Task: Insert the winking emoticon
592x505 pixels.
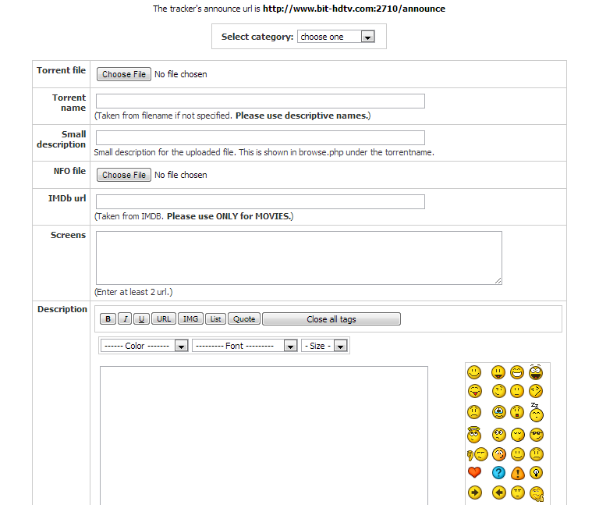Action: pyautogui.click(x=498, y=391)
